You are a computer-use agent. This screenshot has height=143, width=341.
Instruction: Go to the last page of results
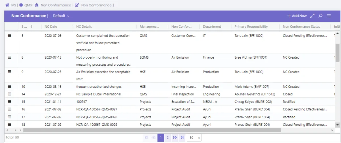(x=182, y=138)
